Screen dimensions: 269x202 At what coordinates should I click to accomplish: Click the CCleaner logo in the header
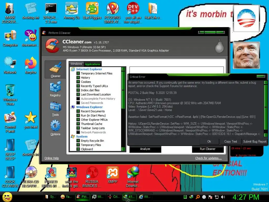point(53,46)
